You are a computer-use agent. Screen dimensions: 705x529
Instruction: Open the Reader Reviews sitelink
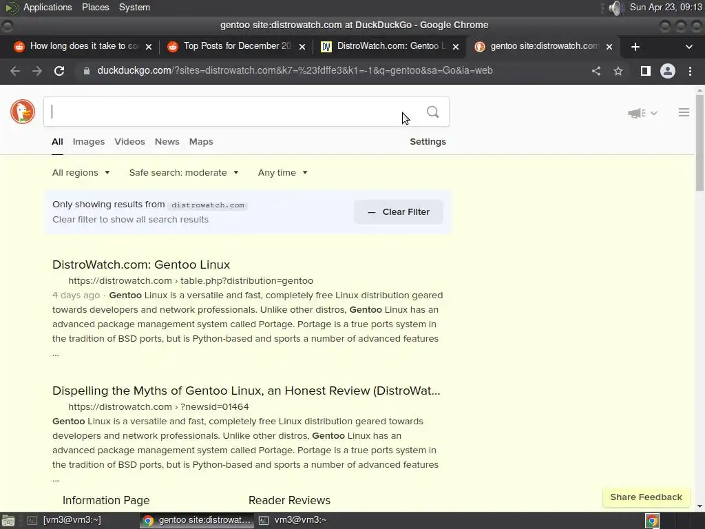[289, 500]
